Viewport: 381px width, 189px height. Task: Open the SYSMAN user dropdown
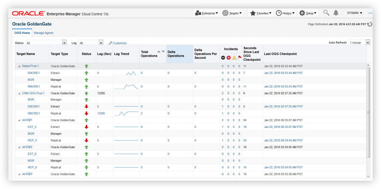click(x=355, y=13)
